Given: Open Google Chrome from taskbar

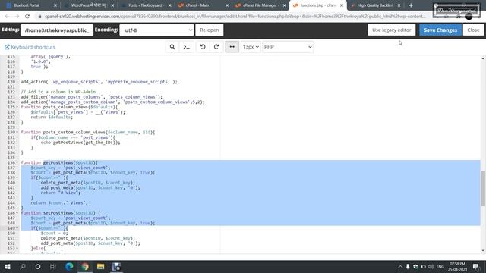Looking at the screenshot, I should click(85, 266).
